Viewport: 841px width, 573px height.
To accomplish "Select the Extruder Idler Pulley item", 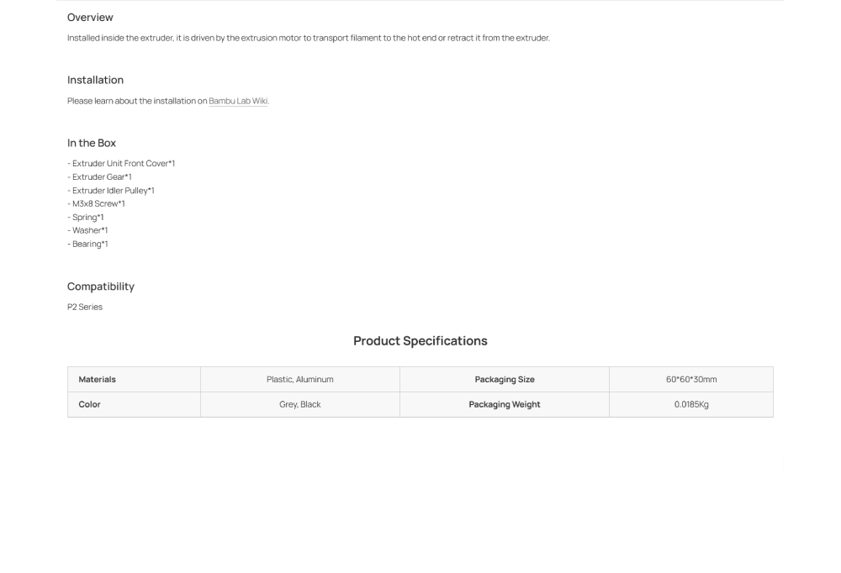I will tap(113, 191).
